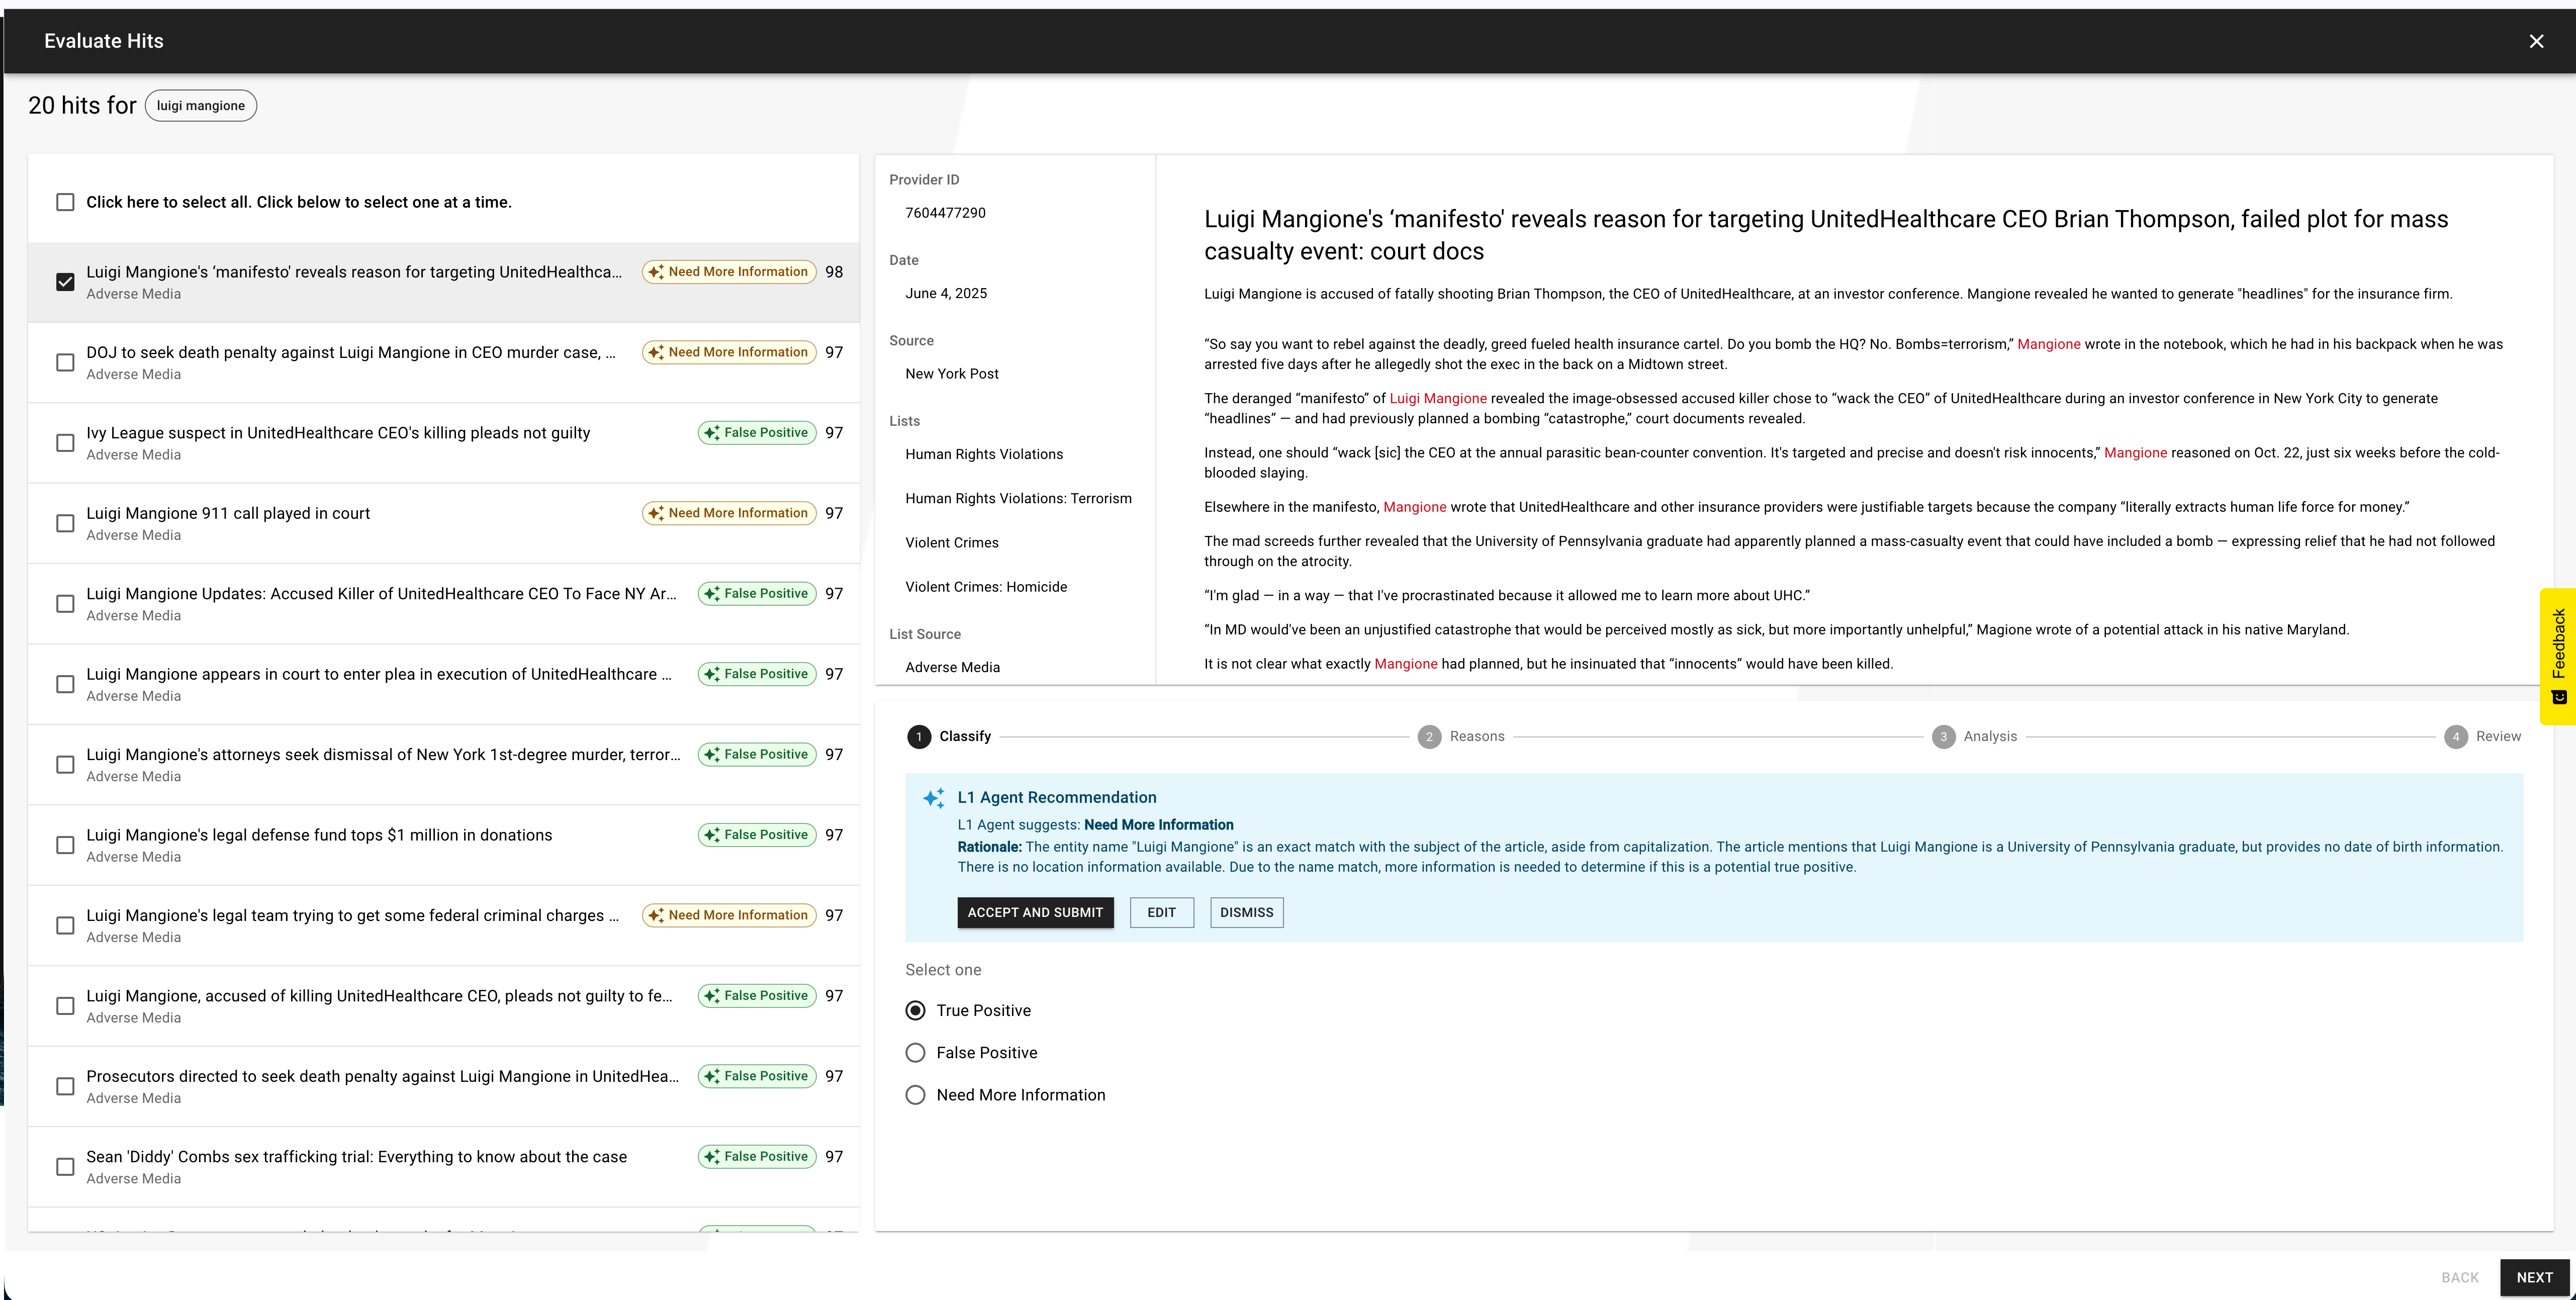Check the Luigi Mangione Updates hit checkbox
Viewport: 2576px width, 1300px height.
click(x=65, y=603)
